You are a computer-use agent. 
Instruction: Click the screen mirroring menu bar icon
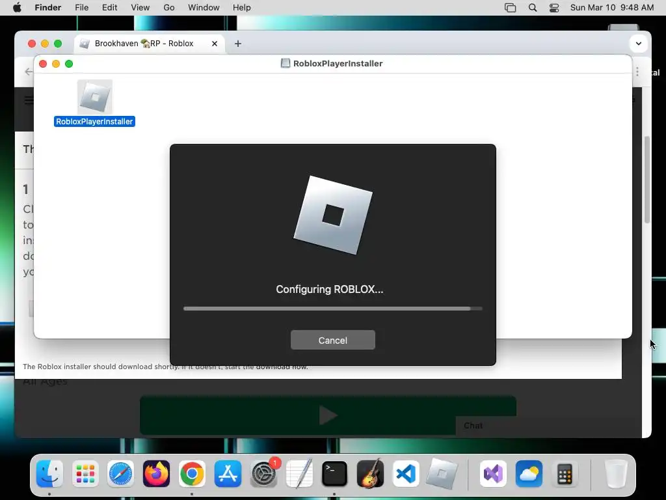point(510,8)
